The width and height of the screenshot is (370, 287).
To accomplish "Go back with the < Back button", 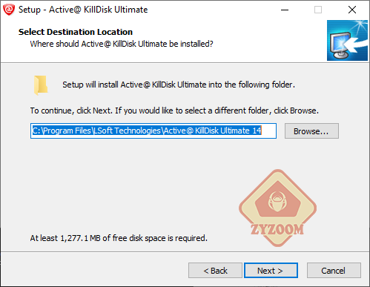I will coord(215,271).
